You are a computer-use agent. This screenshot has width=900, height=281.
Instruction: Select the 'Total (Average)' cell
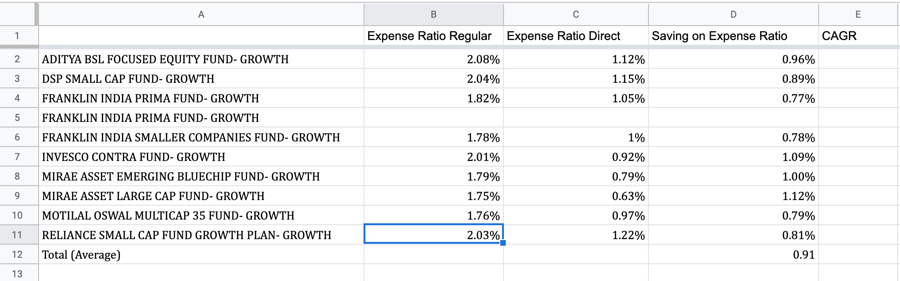pos(201,254)
